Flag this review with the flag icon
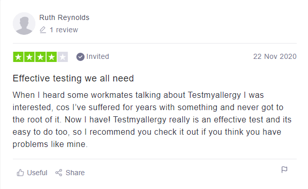 click(284, 170)
